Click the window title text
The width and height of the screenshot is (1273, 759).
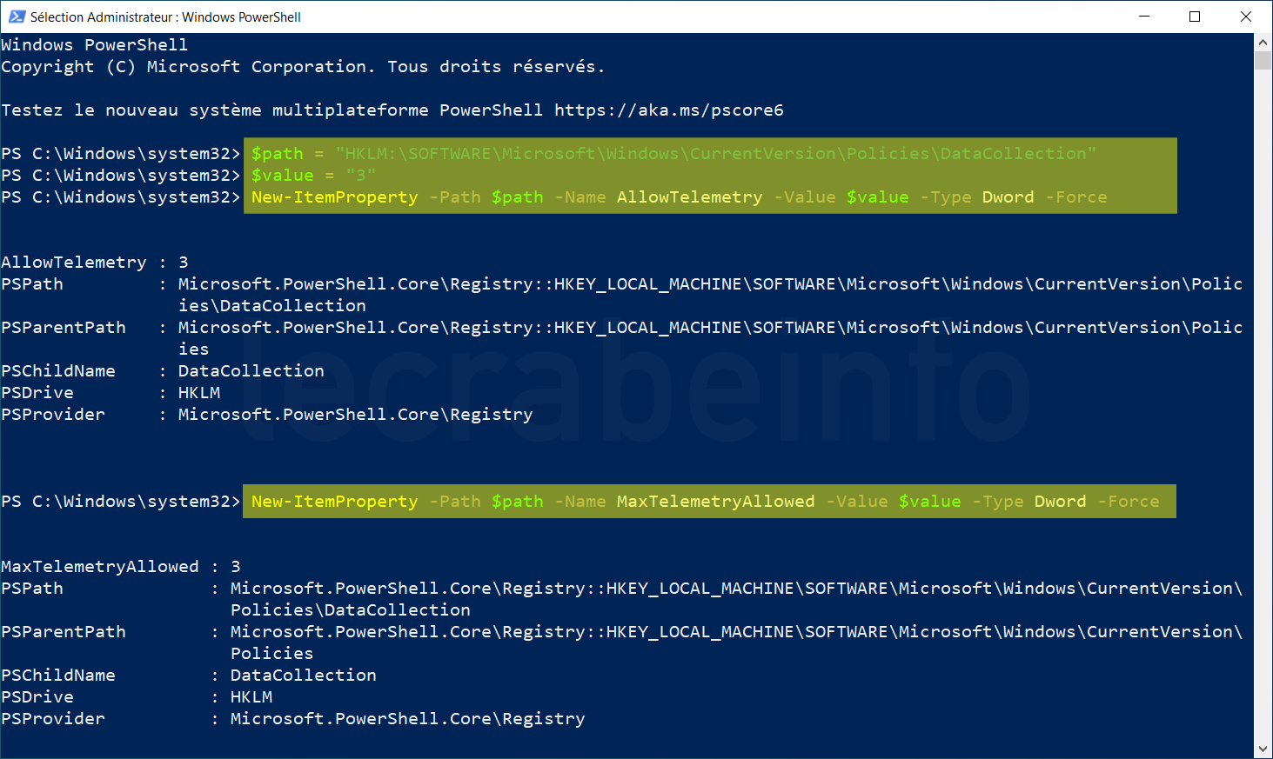click(x=165, y=17)
